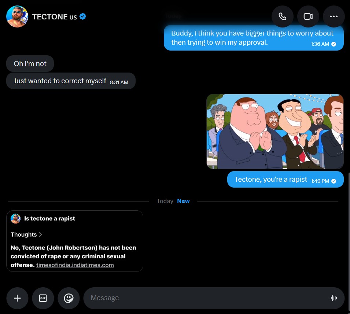Click the small avatar in the shared card
Screen dimensions: 350x314
pos(16,218)
